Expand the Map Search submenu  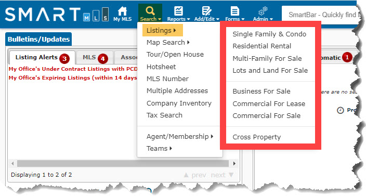tap(168, 43)
